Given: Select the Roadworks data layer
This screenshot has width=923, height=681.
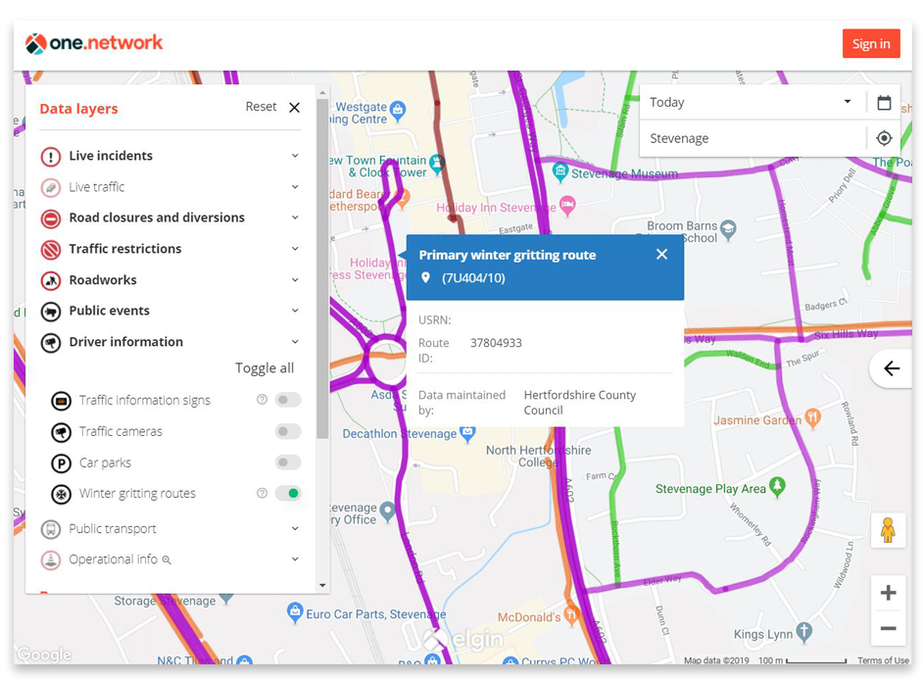Looking at the screenshot, I should [103, 280].
